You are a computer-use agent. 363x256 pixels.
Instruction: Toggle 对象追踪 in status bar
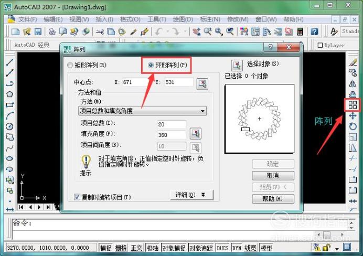(201, 248)
